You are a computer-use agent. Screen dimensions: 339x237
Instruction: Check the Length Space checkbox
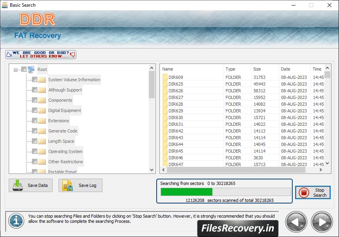pyautogui.click(x=34, y=141)
